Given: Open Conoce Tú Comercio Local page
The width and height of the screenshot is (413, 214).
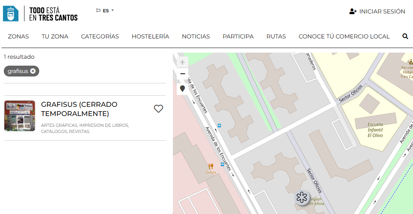Looking at the screenshot, I should click(344, 36).
